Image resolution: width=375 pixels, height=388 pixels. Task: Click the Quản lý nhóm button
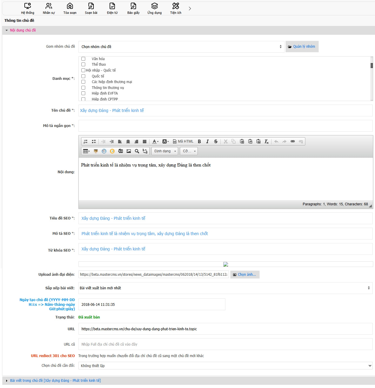tap(302, 47)
